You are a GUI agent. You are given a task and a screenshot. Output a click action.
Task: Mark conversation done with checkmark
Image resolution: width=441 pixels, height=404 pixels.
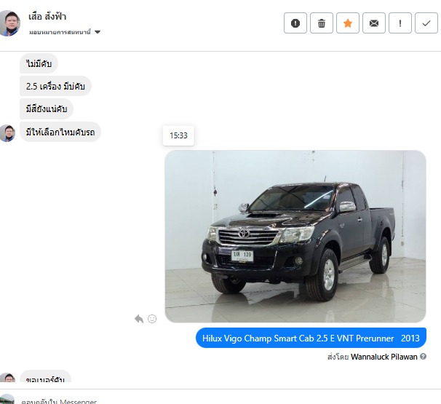[426, 23]
